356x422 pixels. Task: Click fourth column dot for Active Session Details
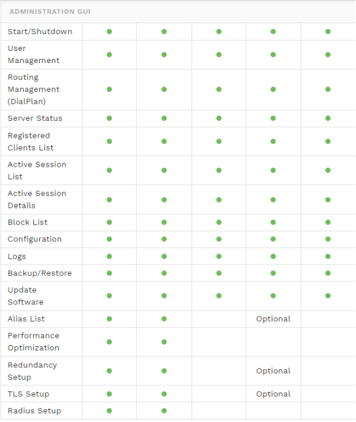pos(273,199)
